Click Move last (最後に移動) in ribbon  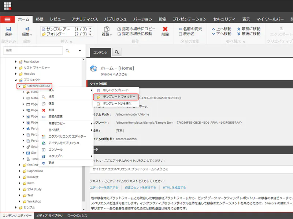point(249,34)
